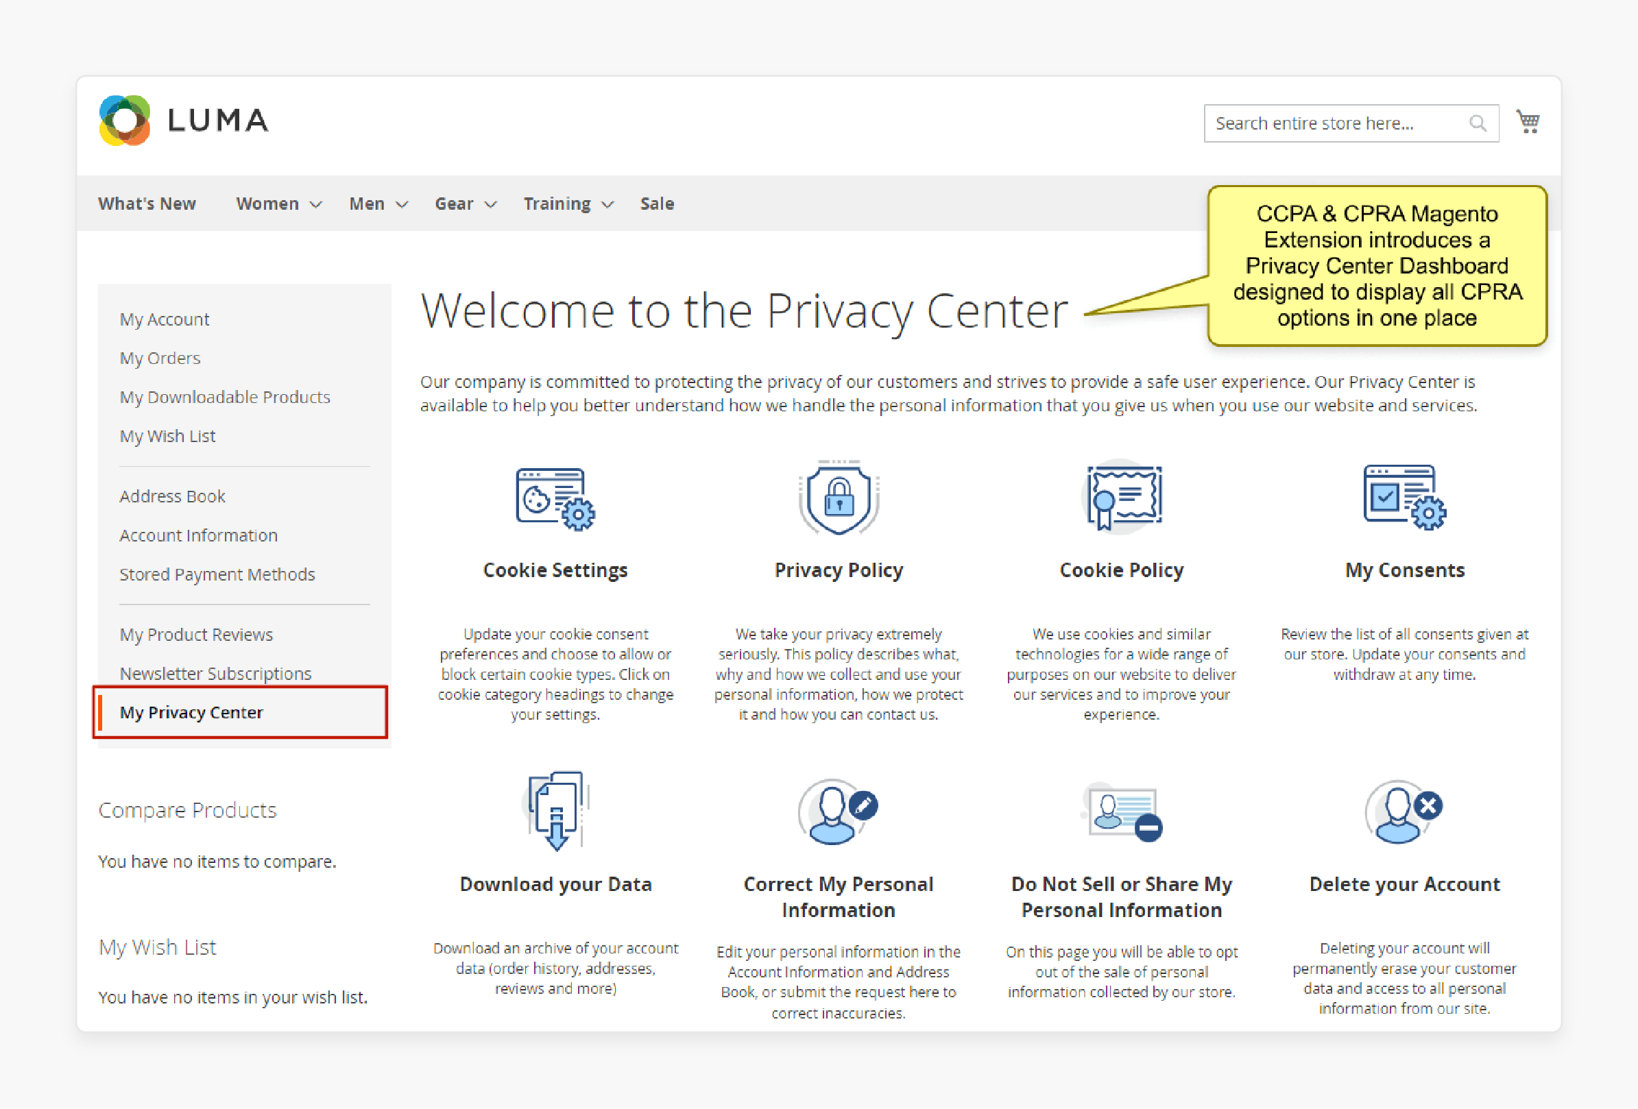Open the Women category label
Screen dimensions: 1638x1109
tap(268, 204)
